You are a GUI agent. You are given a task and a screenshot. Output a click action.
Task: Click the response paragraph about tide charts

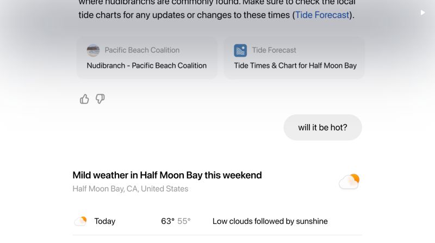click(x=217, y=9)
